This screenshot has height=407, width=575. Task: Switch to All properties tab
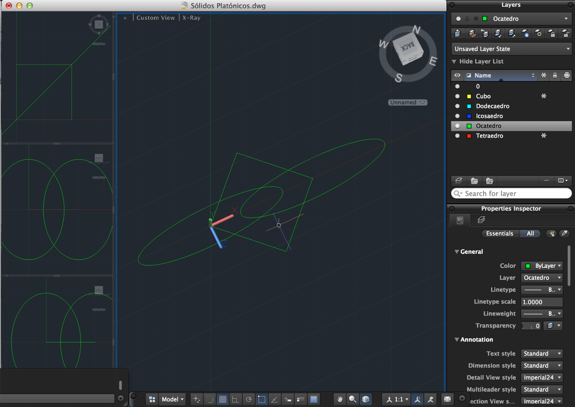[x=530, y=234]
